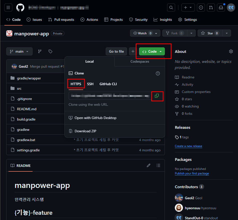Open the Security tab
This screenshot has height=220, width=238.
[x=138, y=20]
